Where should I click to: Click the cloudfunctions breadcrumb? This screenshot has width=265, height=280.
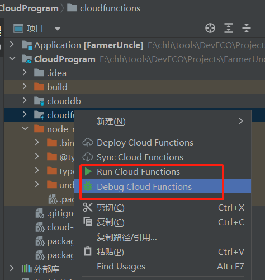tap(110, 8)
